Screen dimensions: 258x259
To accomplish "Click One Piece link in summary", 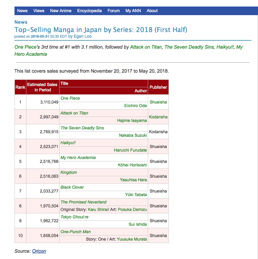I will click(x=25, y=47).
